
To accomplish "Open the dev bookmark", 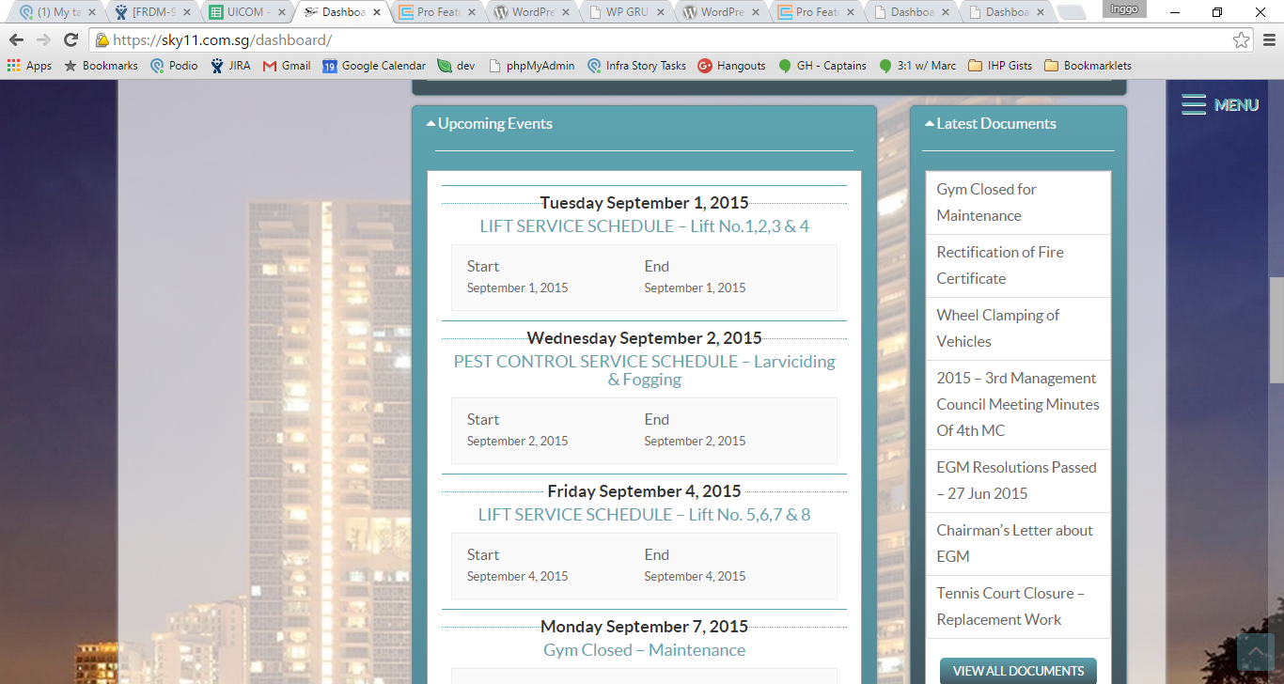I will (x=456, y=66).
